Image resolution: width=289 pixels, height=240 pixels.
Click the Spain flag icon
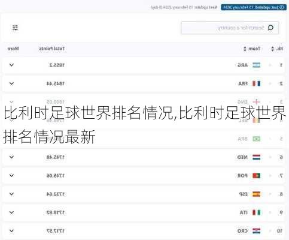(x=256, y=194)
